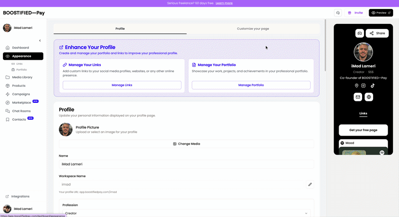The width and height of the screenshot is (399, 217).
Task: Click the Products box icon
Action: tap(7, 86)
